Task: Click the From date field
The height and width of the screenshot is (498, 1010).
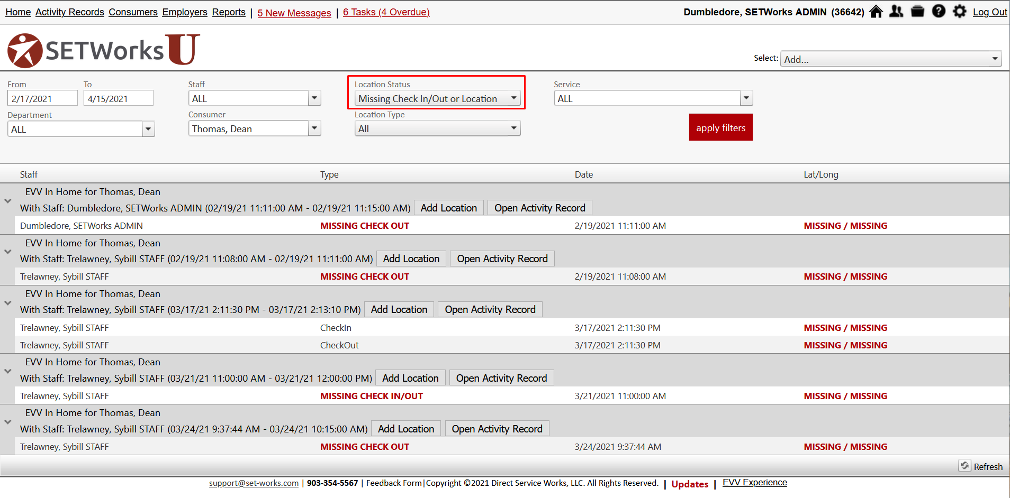Action: coord(42,98)
